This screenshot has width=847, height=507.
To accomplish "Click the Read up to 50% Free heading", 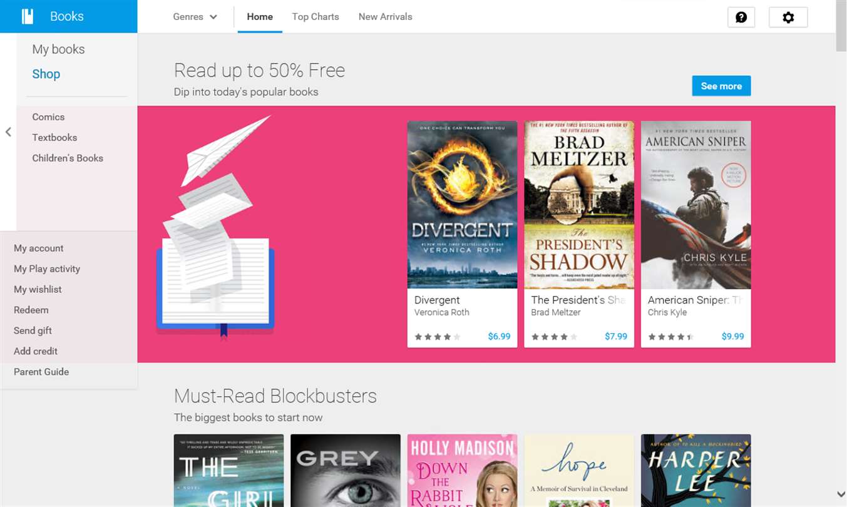I will (259, 70).
